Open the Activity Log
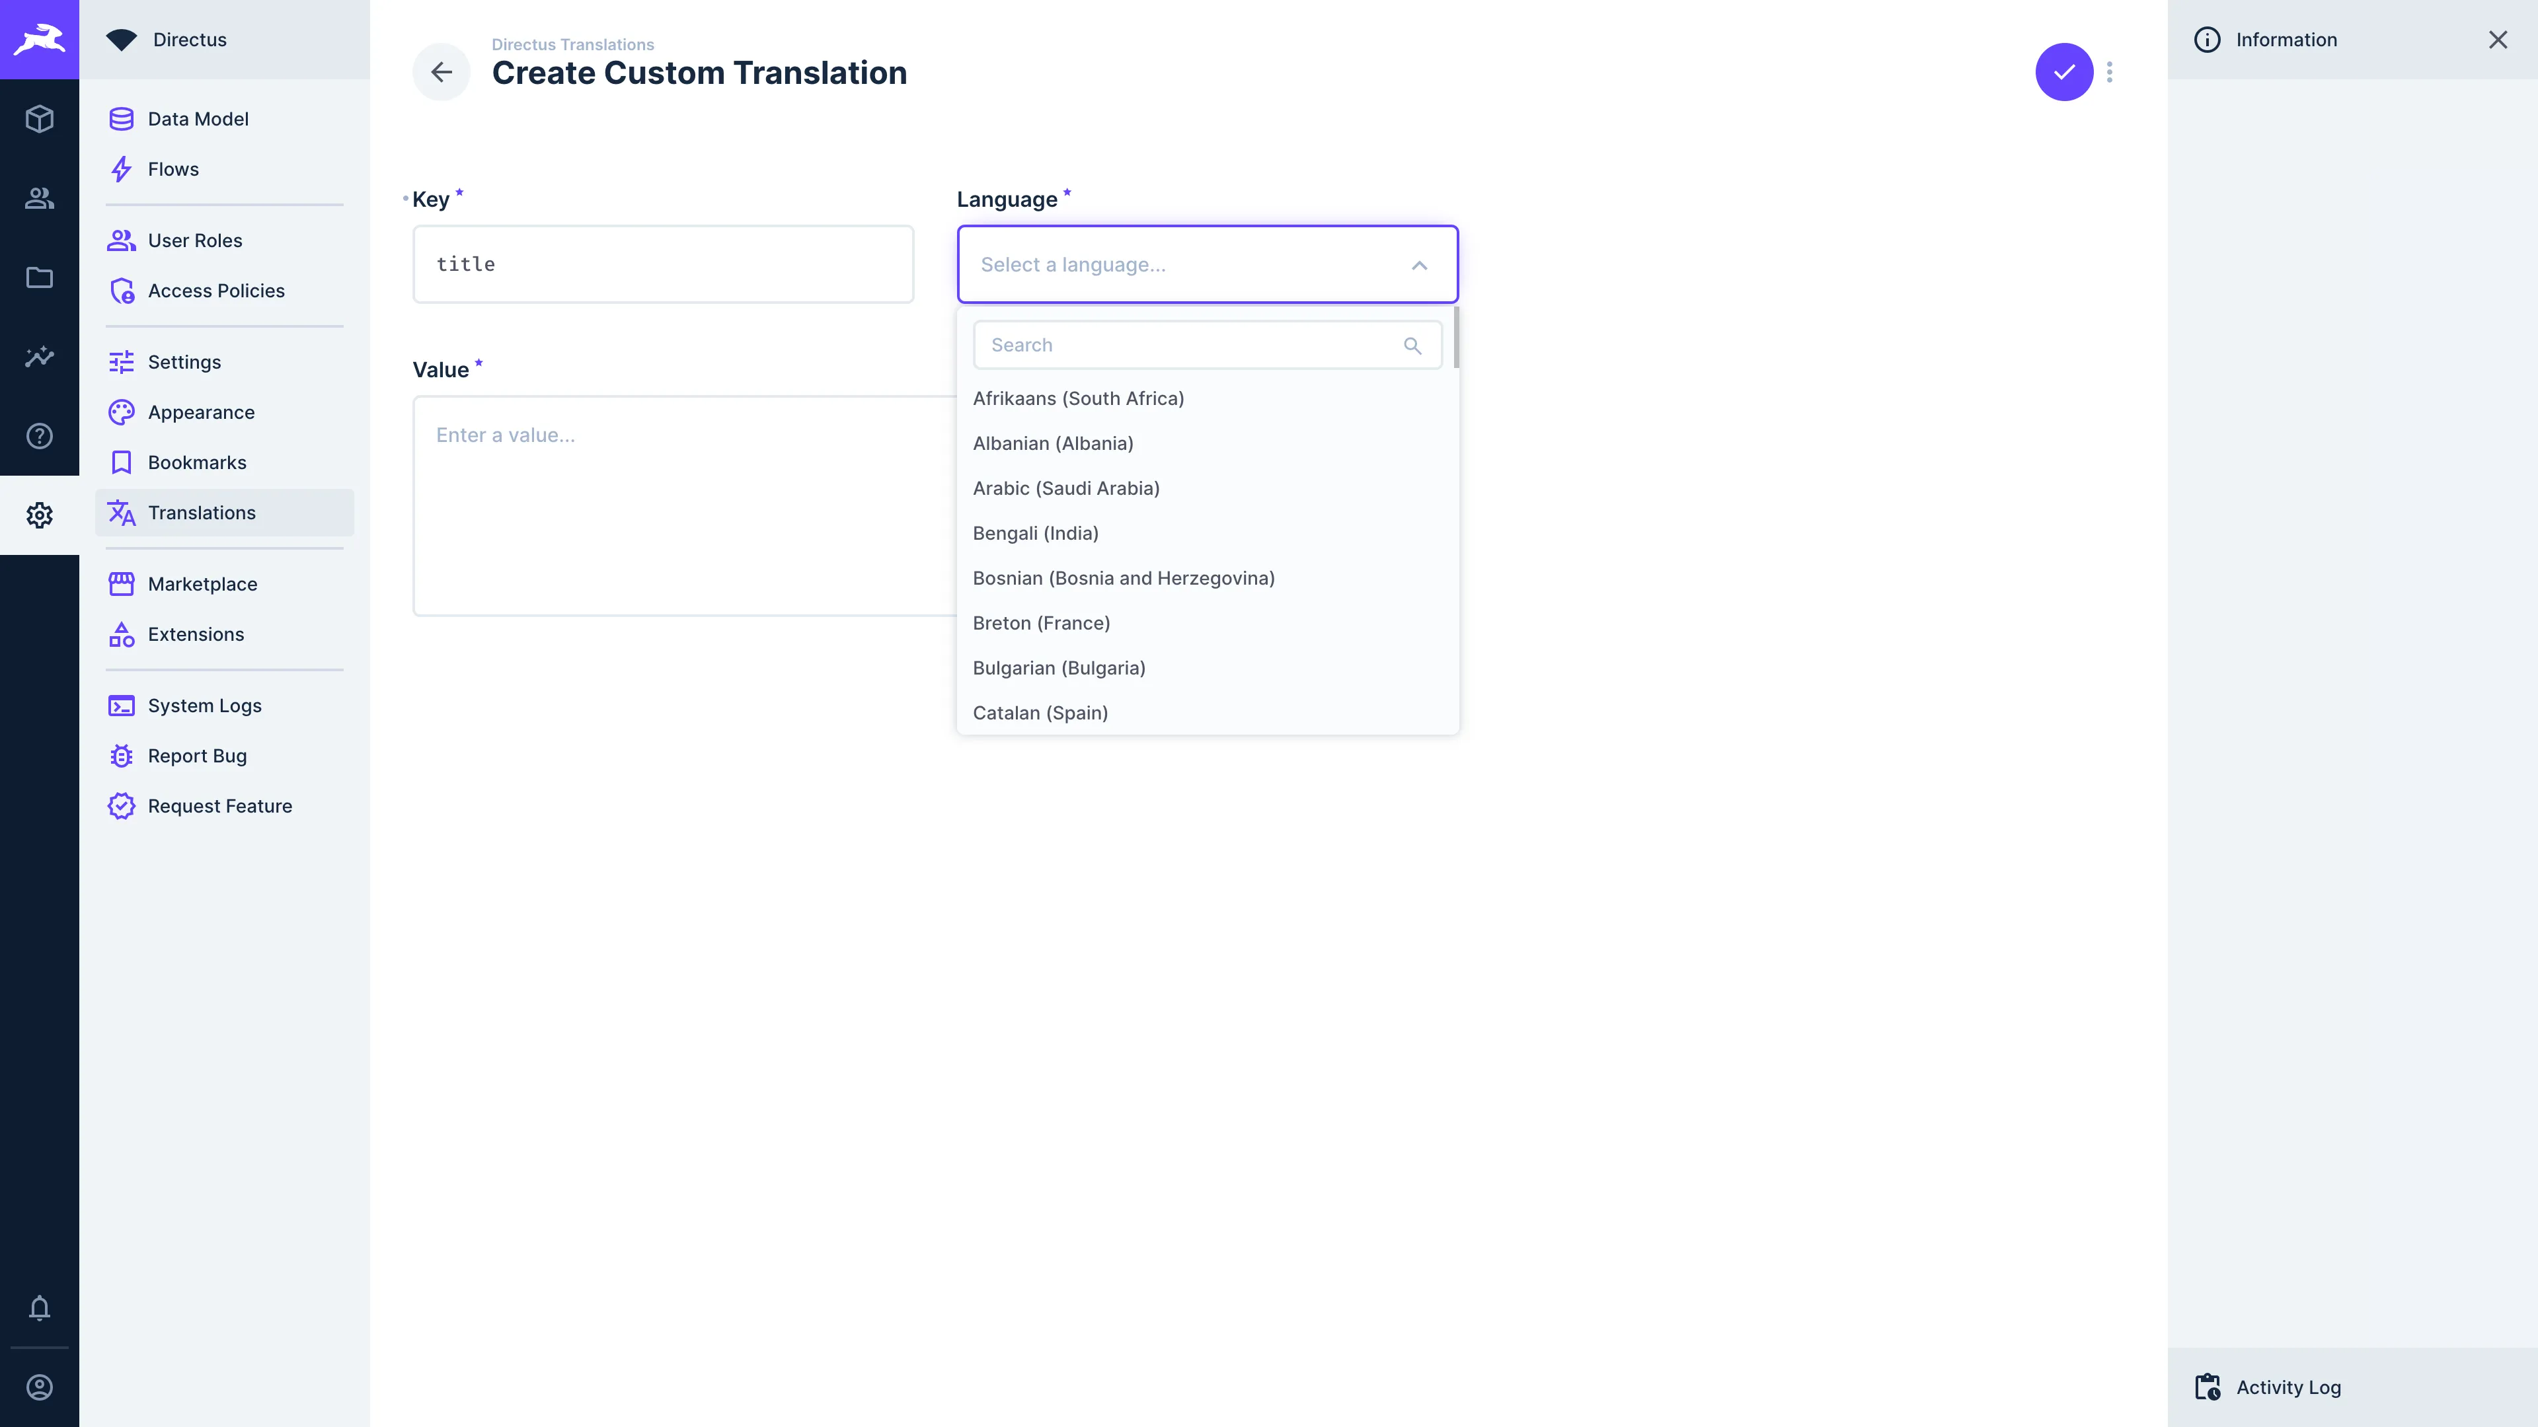This screenshot has height=1427, width=2538. point(2287,1387)
